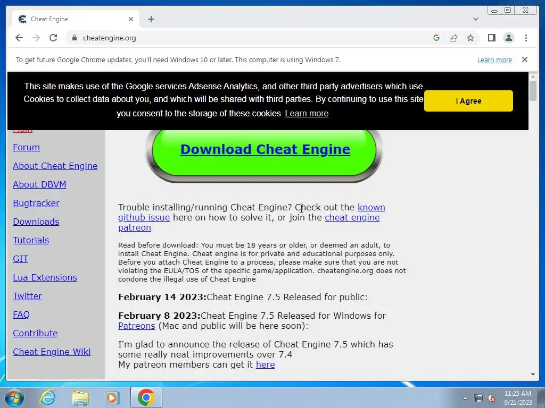Open the Chrome three-dot menu
The image size is (545, 408).
(x=526, y=38)
